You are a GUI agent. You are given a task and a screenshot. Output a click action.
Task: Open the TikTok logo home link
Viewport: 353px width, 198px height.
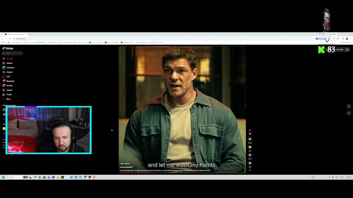8,48
